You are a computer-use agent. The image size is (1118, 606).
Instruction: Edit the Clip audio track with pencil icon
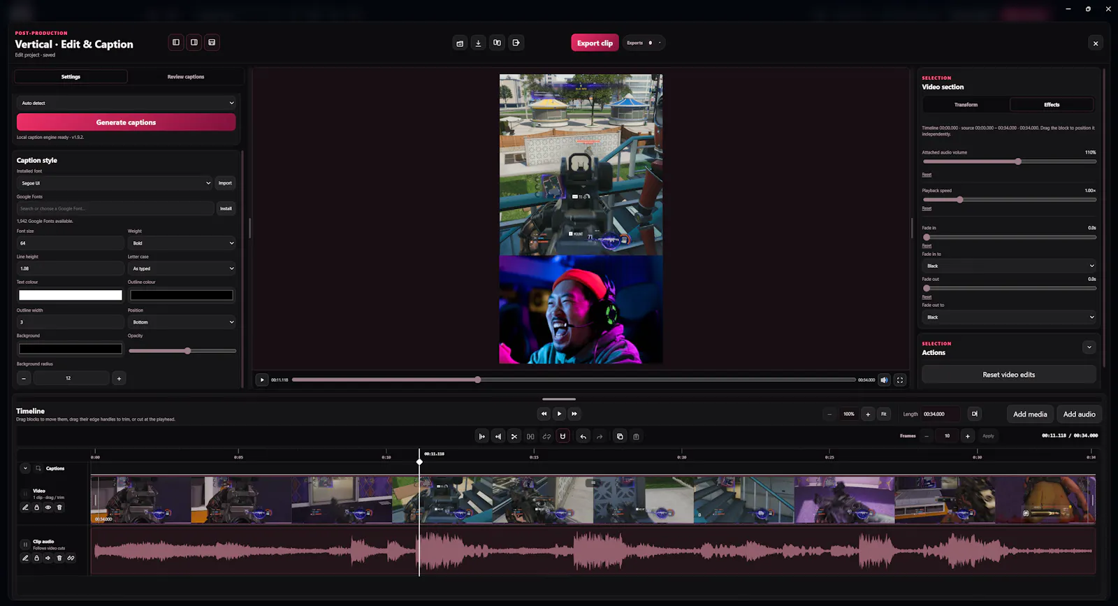pos(26,558)
